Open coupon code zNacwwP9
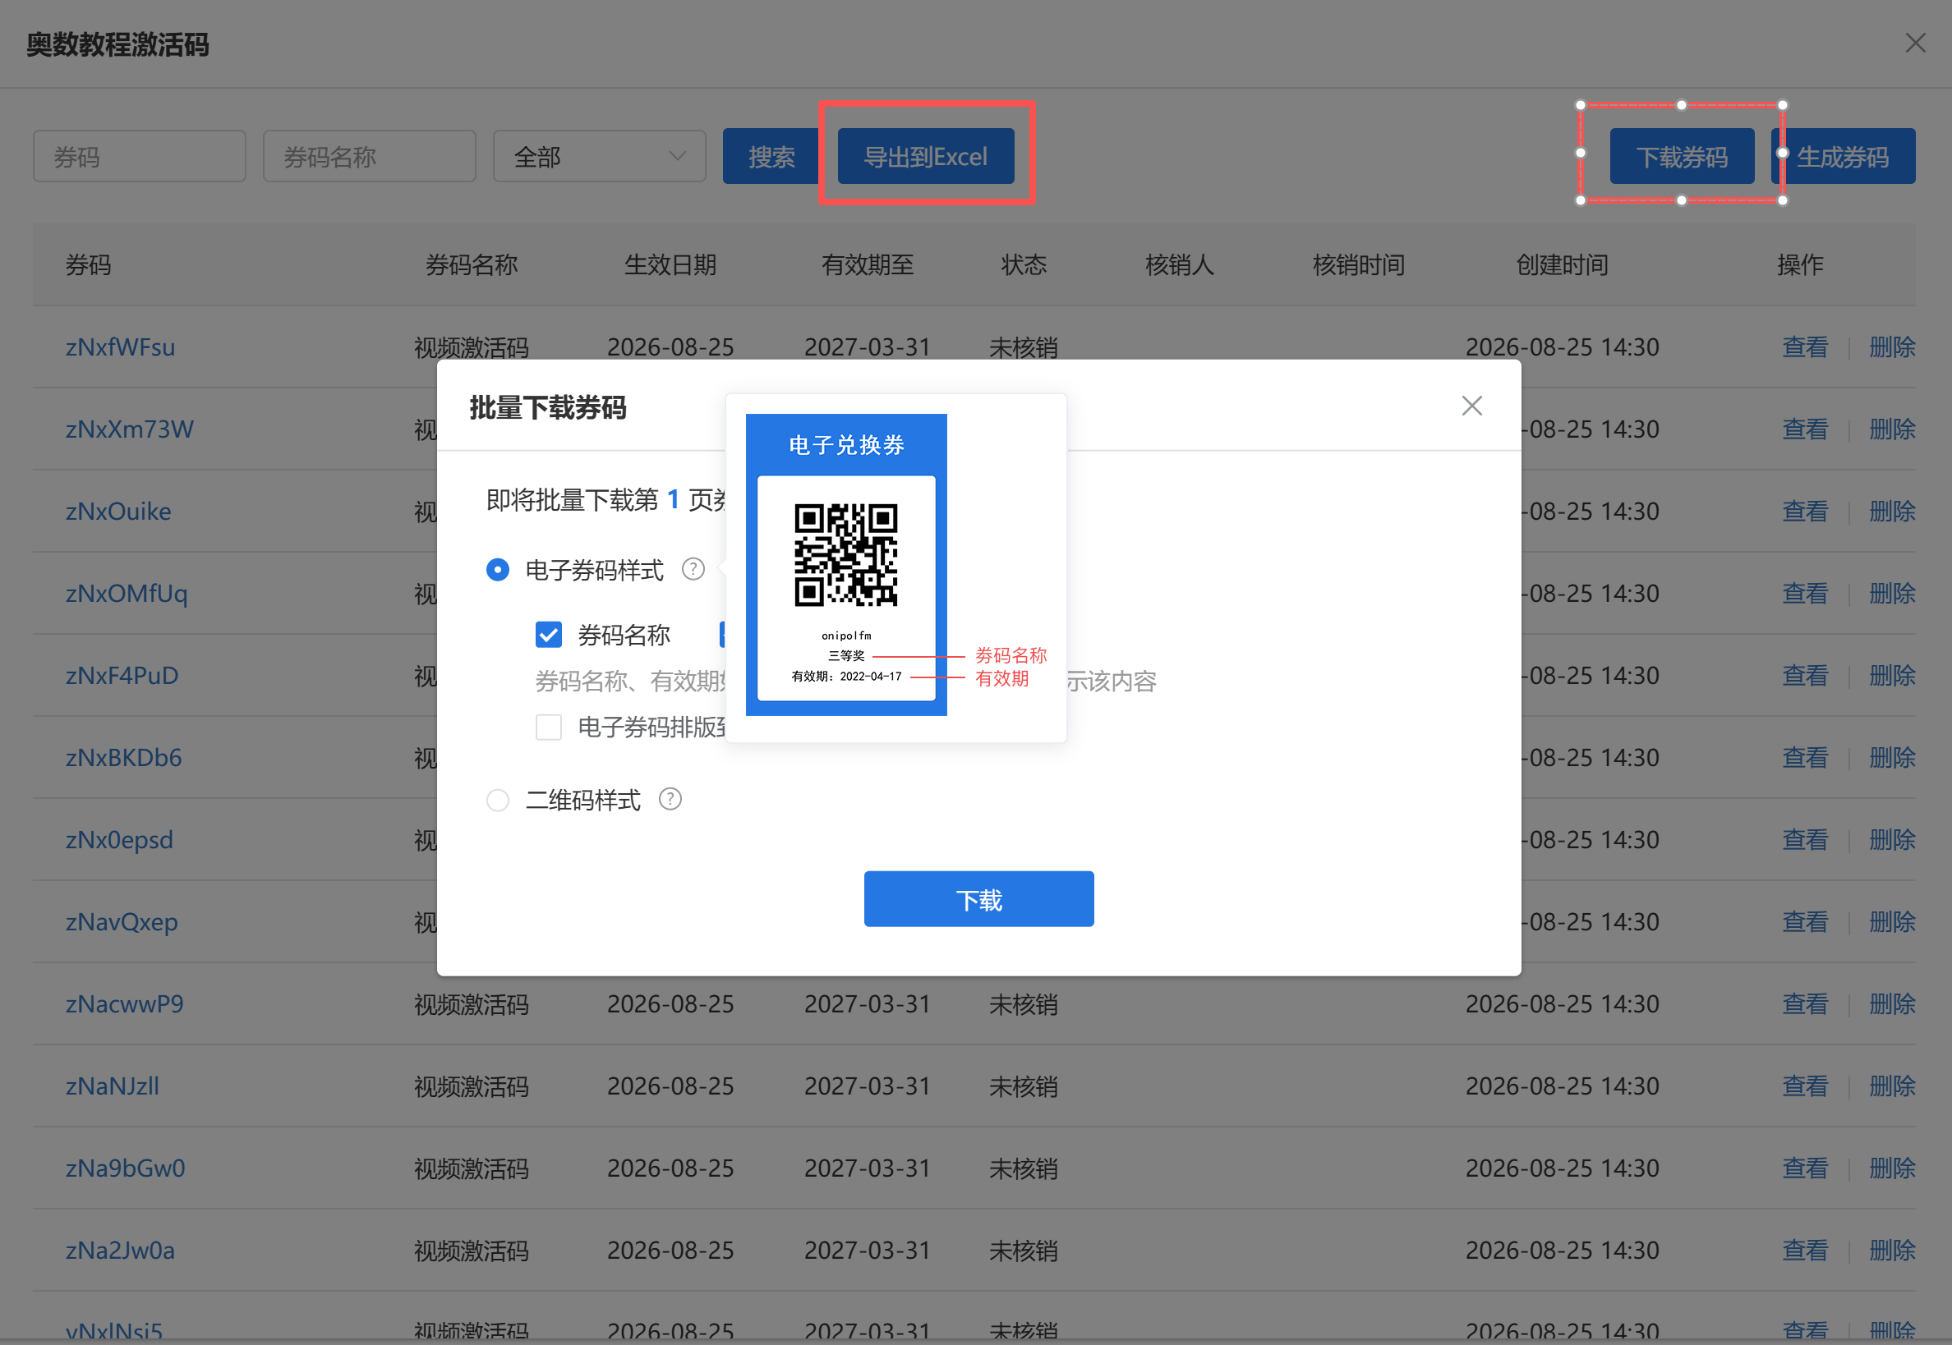1952x1345 pixels. click(x=125, y=1003)
